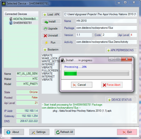
Task: Click the IP Addr value 192.168.1.4
Action: point(27,111)
